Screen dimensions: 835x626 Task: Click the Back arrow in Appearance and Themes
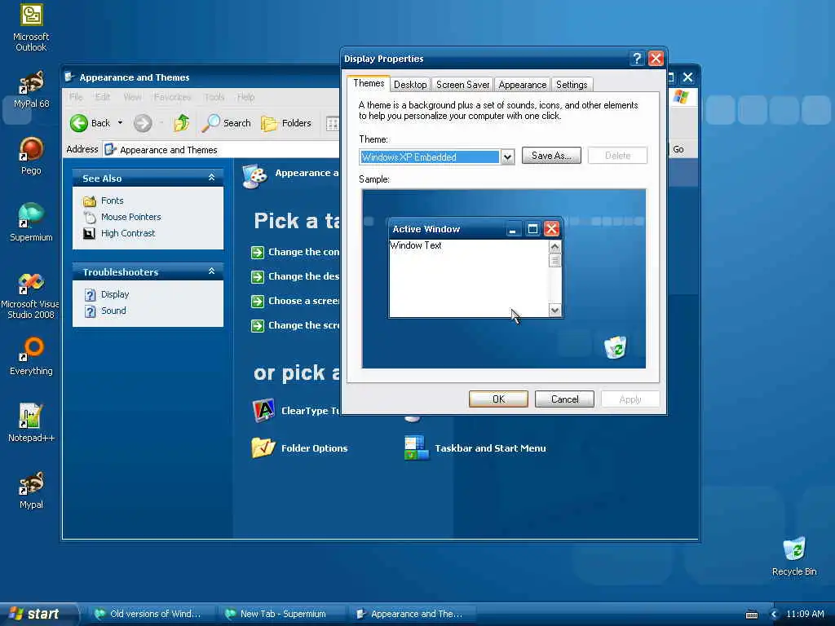point(79,123)
